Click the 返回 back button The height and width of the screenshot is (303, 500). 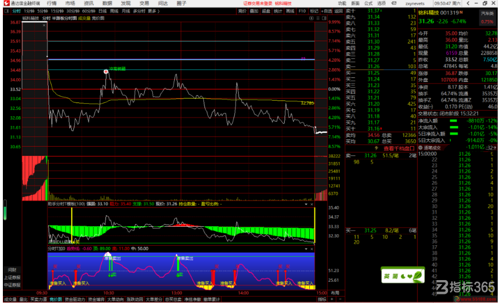pos(338,11)
